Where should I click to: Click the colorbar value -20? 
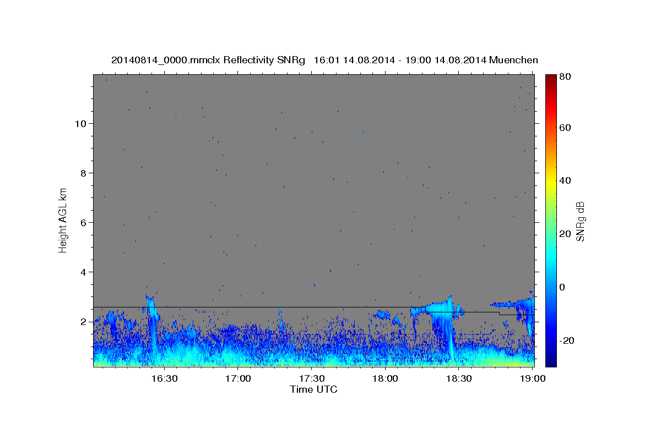coord(567,340)
